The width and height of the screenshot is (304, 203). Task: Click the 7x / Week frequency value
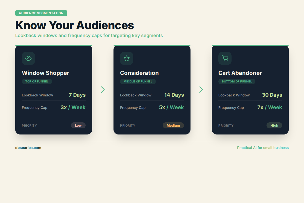(270, 107)
